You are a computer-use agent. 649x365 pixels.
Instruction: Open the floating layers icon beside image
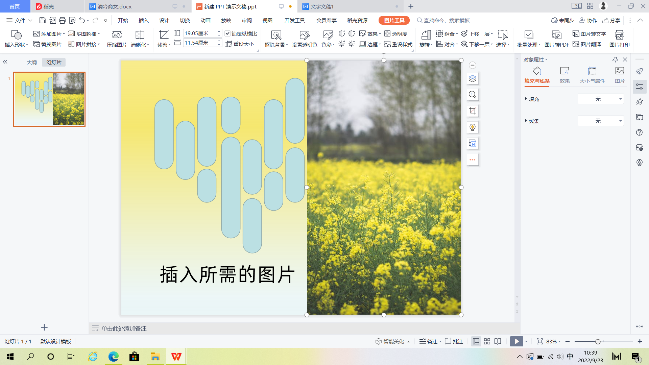tap(473, 79)
